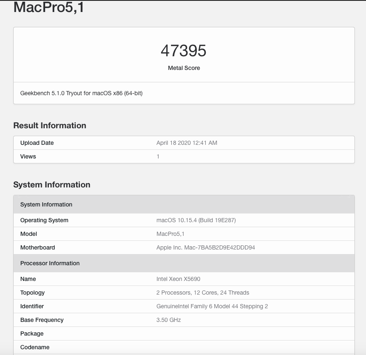This screenshot has width=366, height=355.
Task: Select the Intel Xeon X5690 value
Action: click(178, 279)
